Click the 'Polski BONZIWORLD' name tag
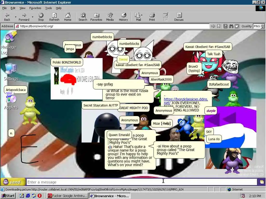 point(67,62)
